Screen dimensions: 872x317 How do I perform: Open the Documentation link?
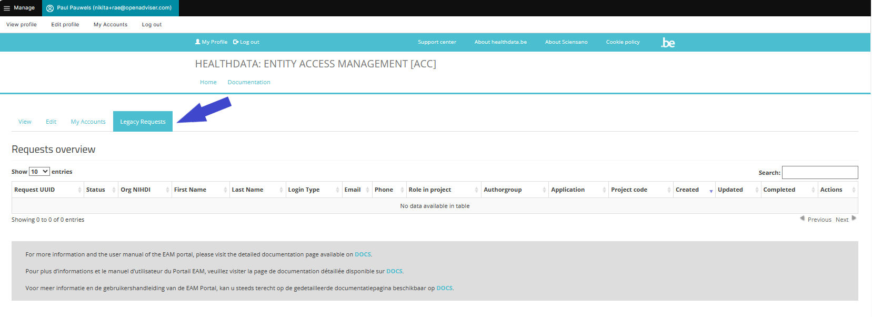click(x=249, y=82)
